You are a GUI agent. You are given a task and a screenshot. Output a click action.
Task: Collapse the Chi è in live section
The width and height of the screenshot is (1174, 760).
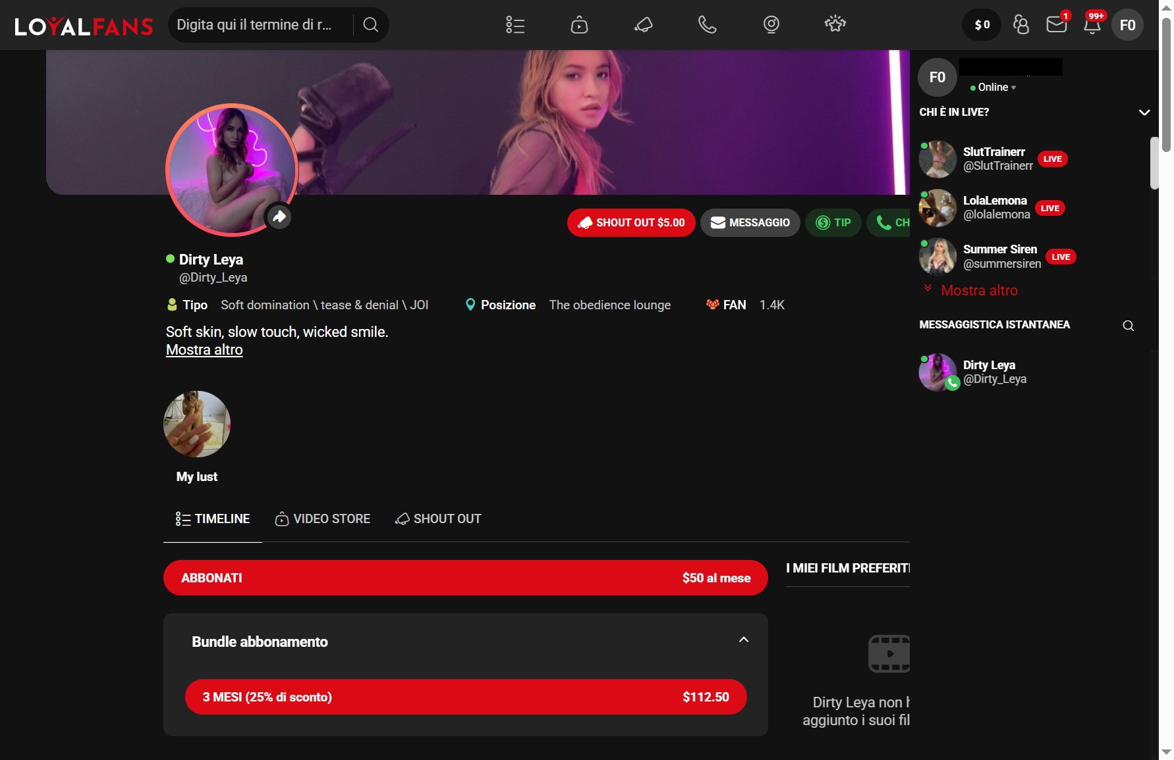point(1144,113)
